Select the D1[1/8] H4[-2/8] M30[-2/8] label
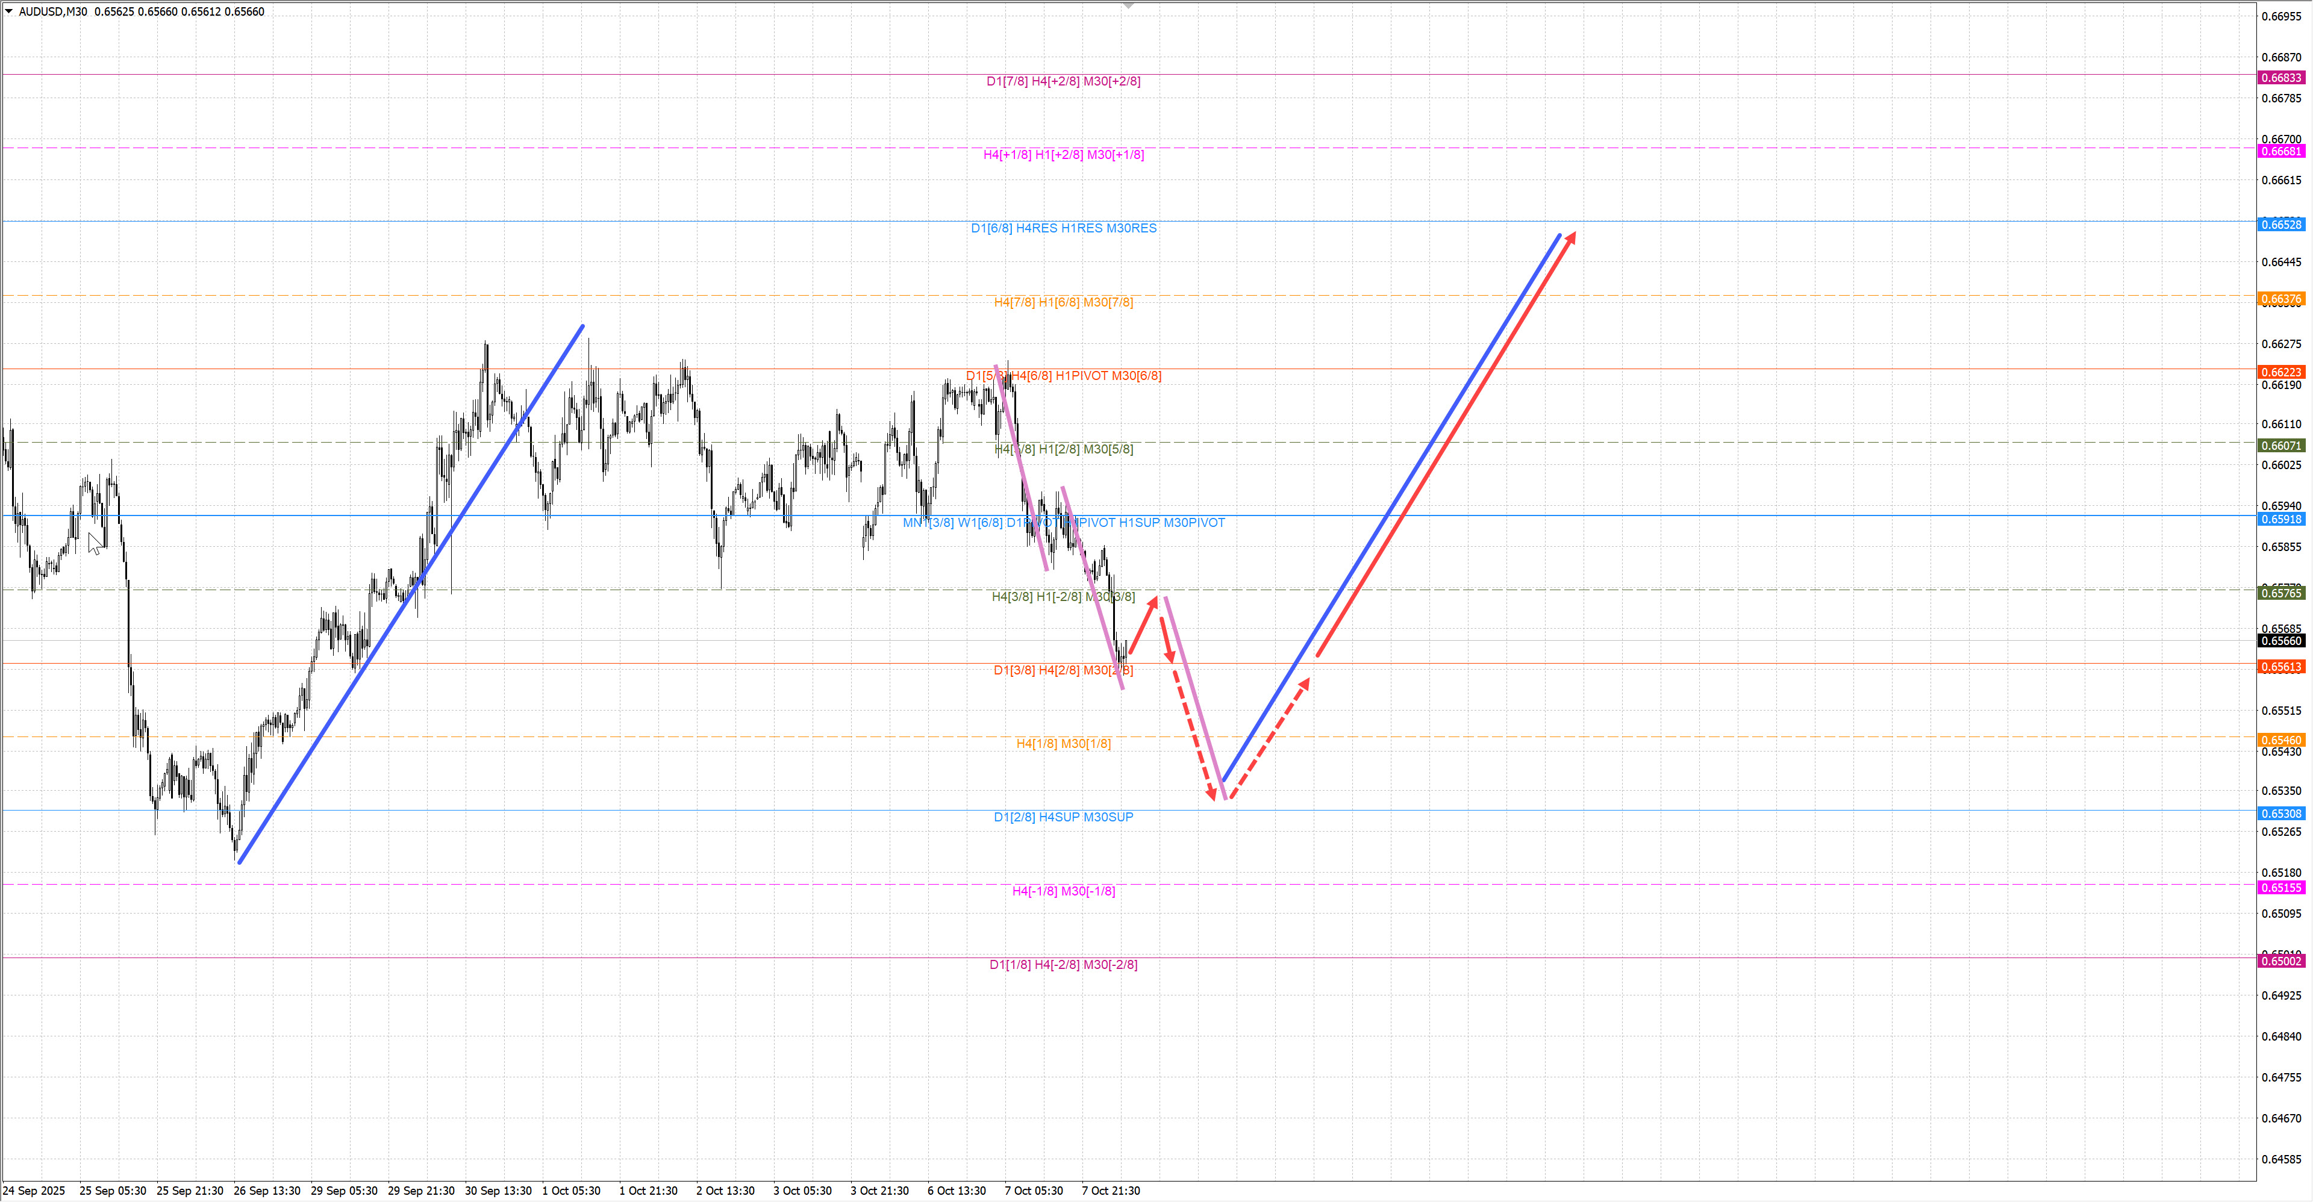 [x=1063, y=964]
